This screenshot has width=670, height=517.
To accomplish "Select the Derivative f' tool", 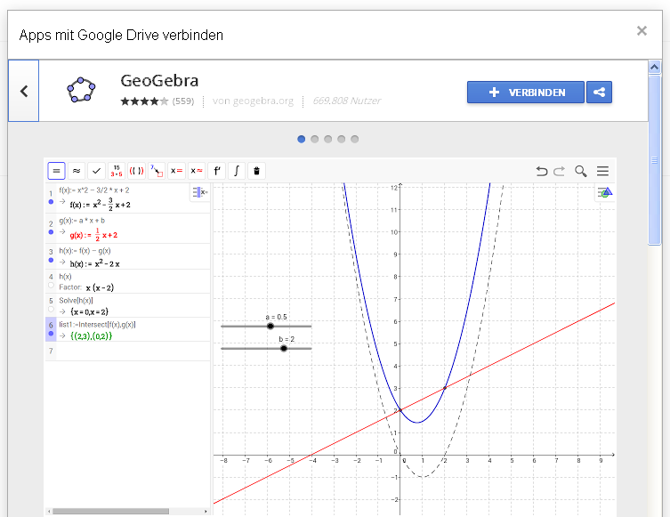I will point(216,171).
